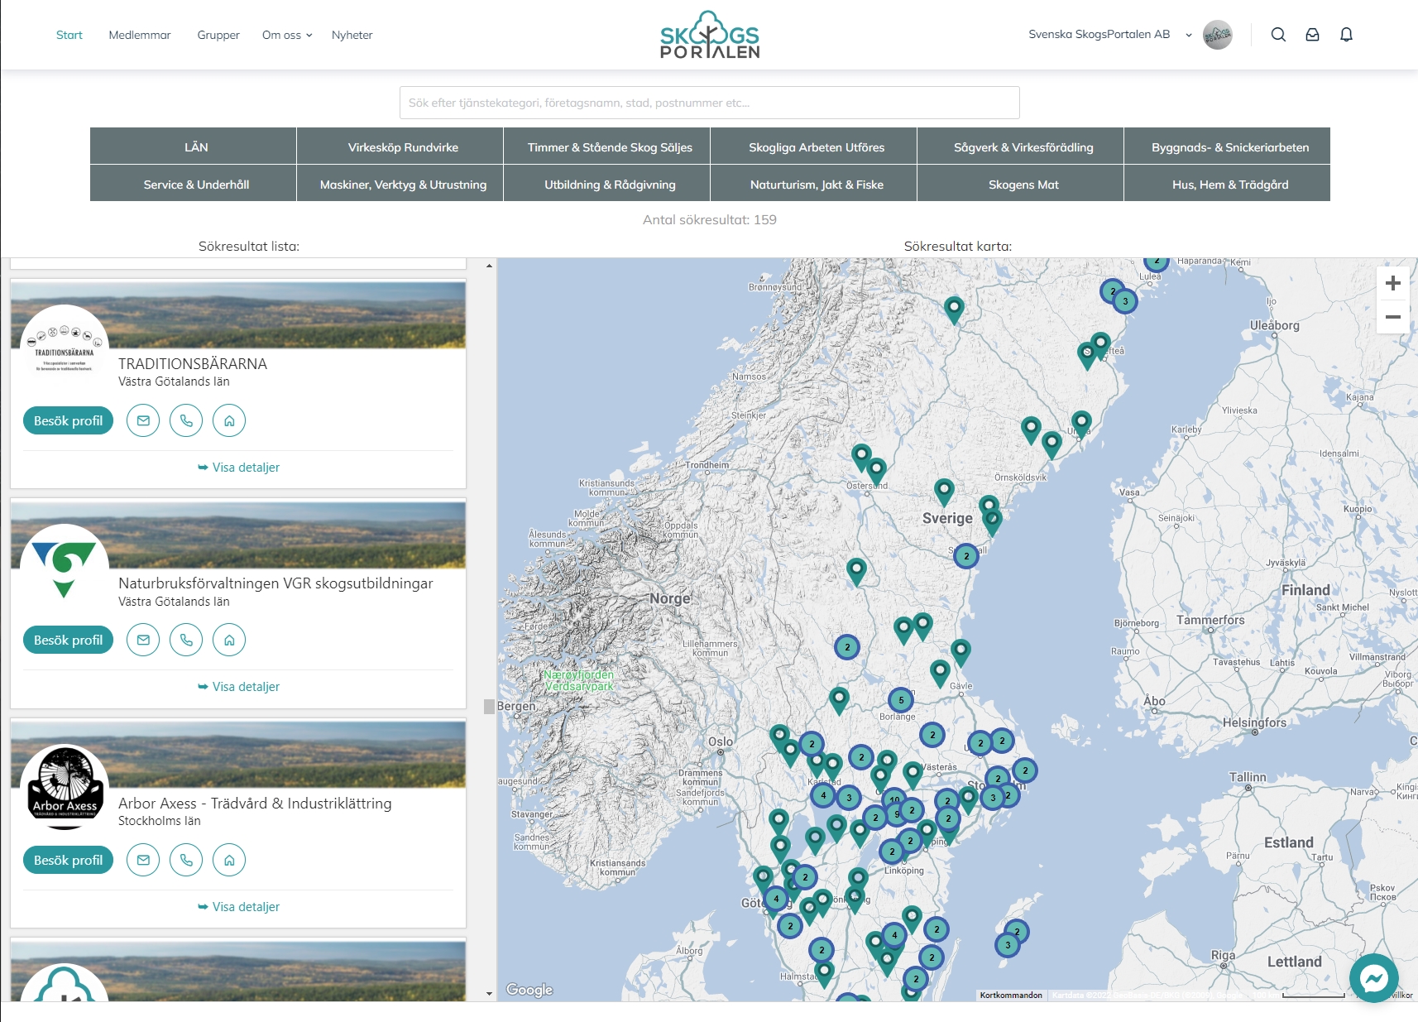
Task: Open the Nyheter menu item
Action: [x=352, y=35]
